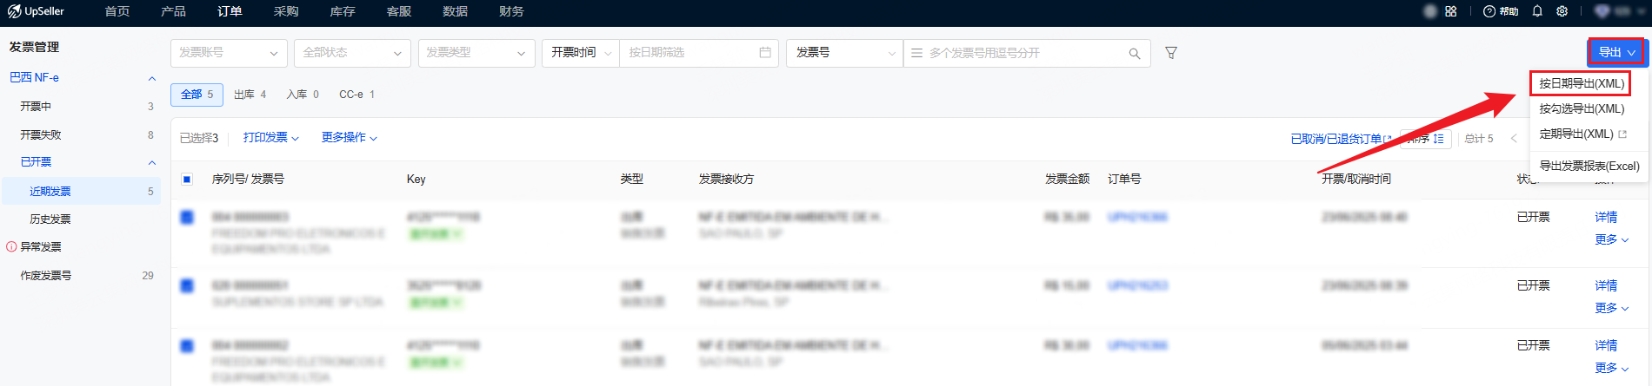Open the 订单 top menu
This screenshot has width=1652, height=386.
230,11
